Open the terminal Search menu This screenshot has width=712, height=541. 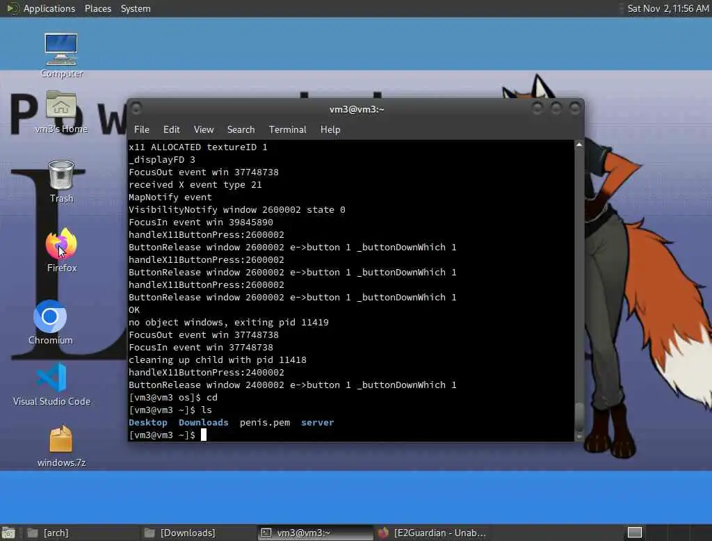[x=241, y=129]
